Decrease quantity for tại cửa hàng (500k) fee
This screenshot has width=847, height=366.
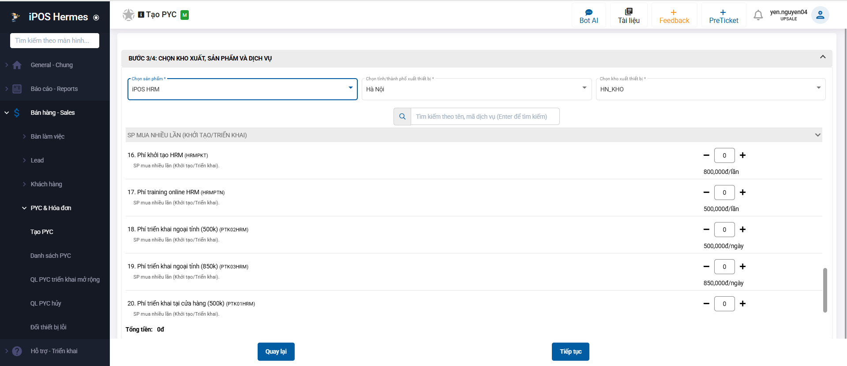click(x=706, y=304)
